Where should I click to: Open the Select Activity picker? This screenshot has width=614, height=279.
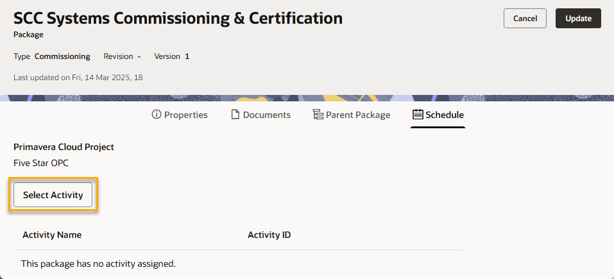(53, 195)
